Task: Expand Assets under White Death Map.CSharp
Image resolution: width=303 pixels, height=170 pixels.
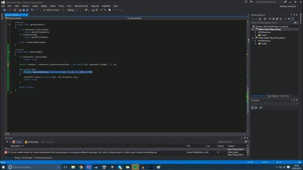Action: coord(256,35)
